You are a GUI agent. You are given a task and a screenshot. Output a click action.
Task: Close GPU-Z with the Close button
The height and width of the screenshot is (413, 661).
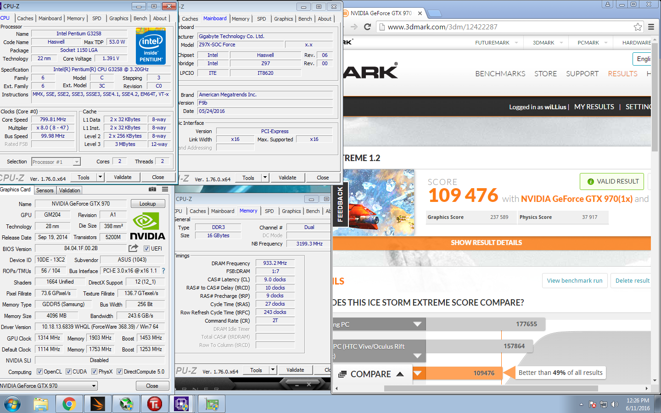click(152, 386)
